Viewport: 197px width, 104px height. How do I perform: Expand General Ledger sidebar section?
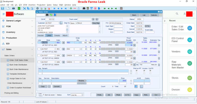(x=32, y=21)
